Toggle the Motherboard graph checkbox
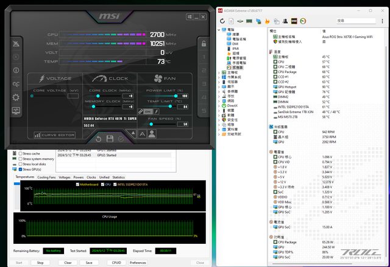Screen dimensions: 390x267 tap(76, 183)
